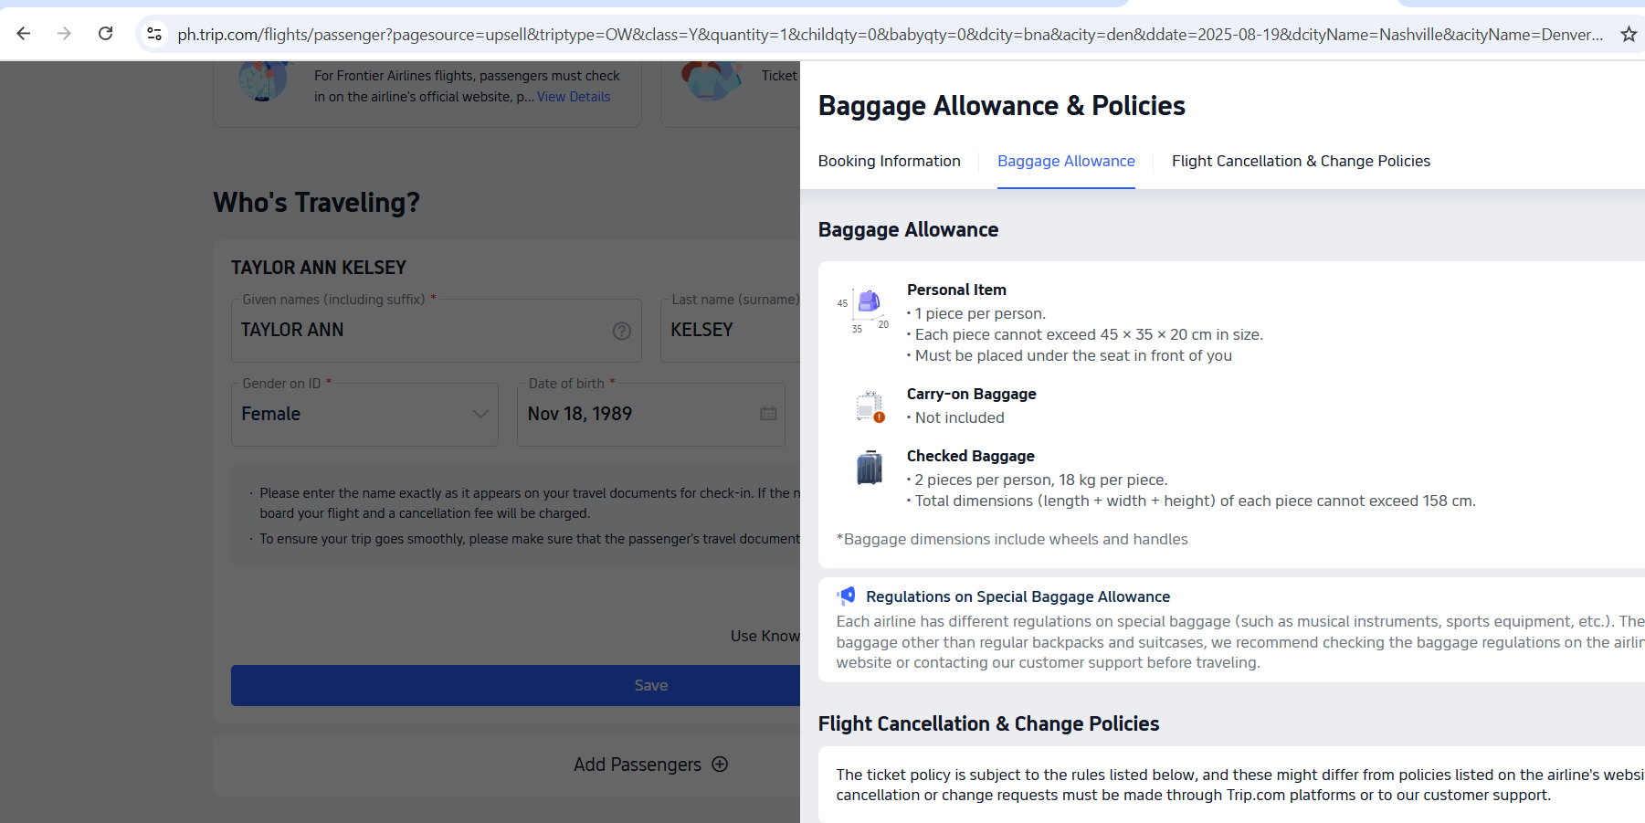Click the browser forward arrow
This screenshot has width=1645, height=823.
(x=64, y=34)
